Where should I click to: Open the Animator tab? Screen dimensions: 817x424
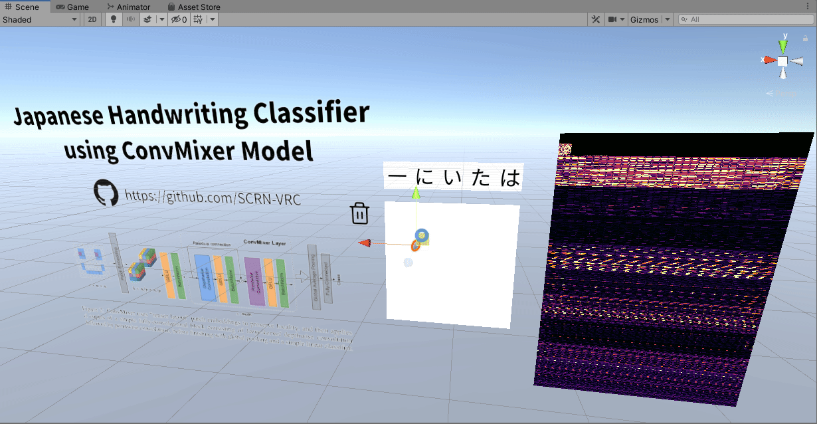(128, 7)
